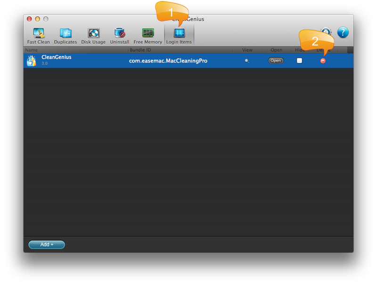Open the Uninstall tool
This screenshot has height=285, width=377.
point(120,36)
